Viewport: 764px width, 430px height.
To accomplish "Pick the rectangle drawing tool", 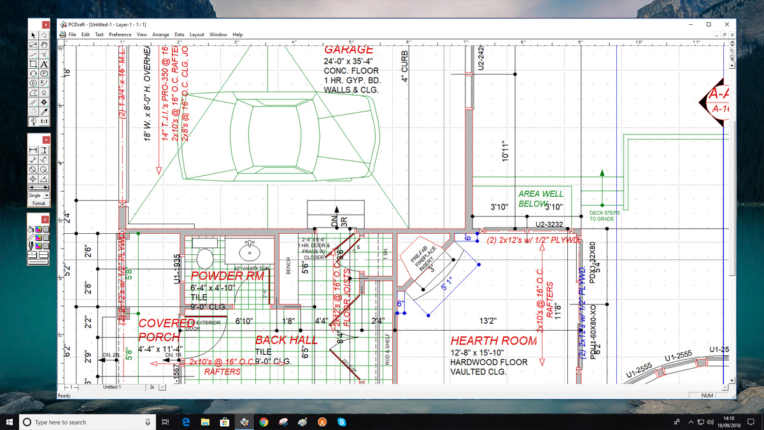I will [x=34, y=64].
